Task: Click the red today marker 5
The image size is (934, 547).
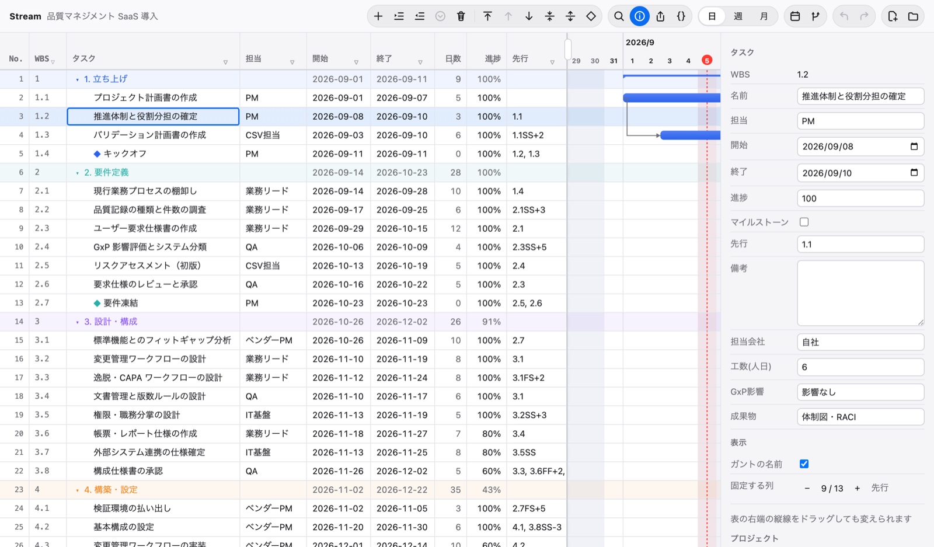Action: point(707,60)
